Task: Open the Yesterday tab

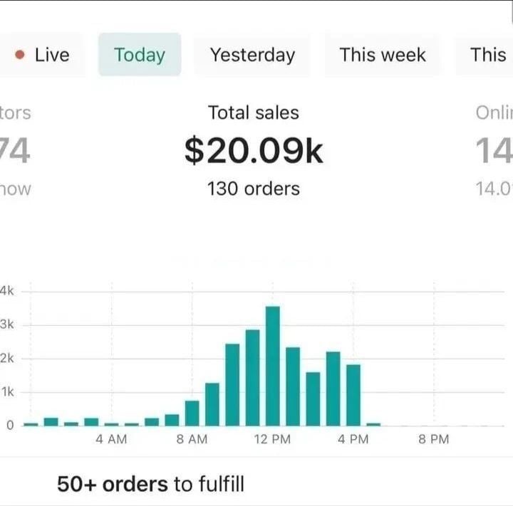Action: coord(252,55)
